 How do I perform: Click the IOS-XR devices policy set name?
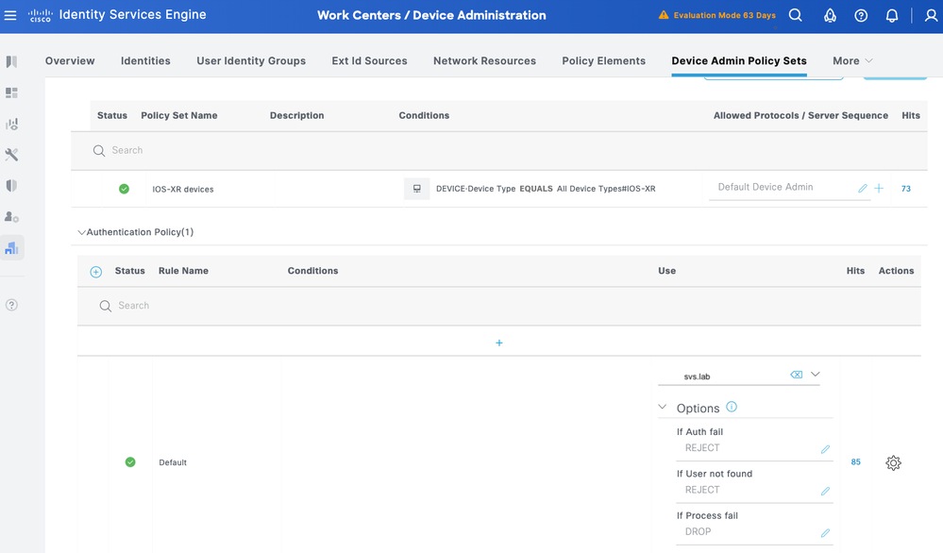(183, 190)
